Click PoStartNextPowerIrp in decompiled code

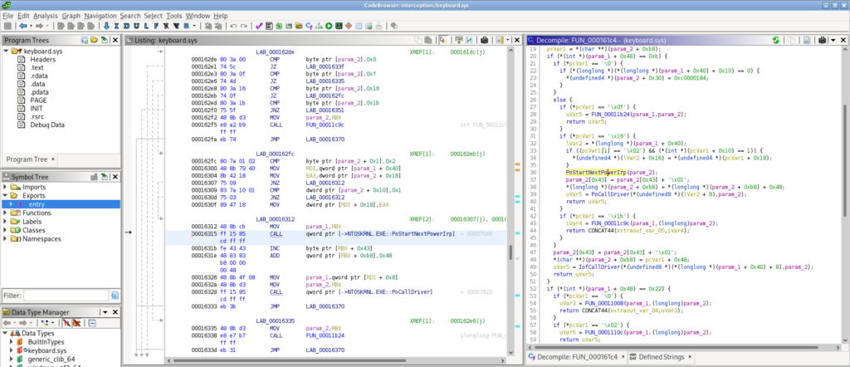(x=596, y=173)
